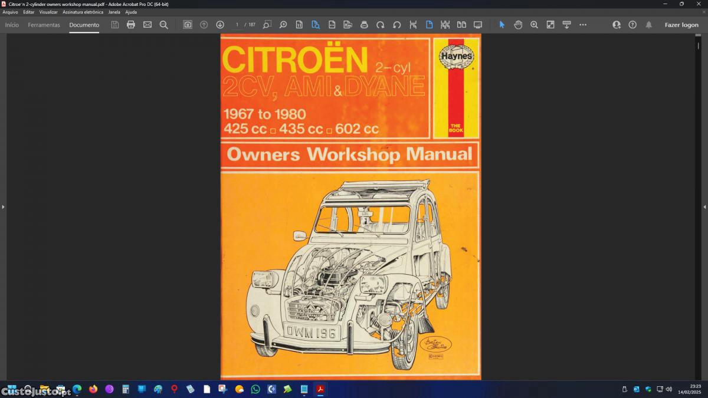Click the Fazer logon button
708x398 pixels.
tap(681, 25)
